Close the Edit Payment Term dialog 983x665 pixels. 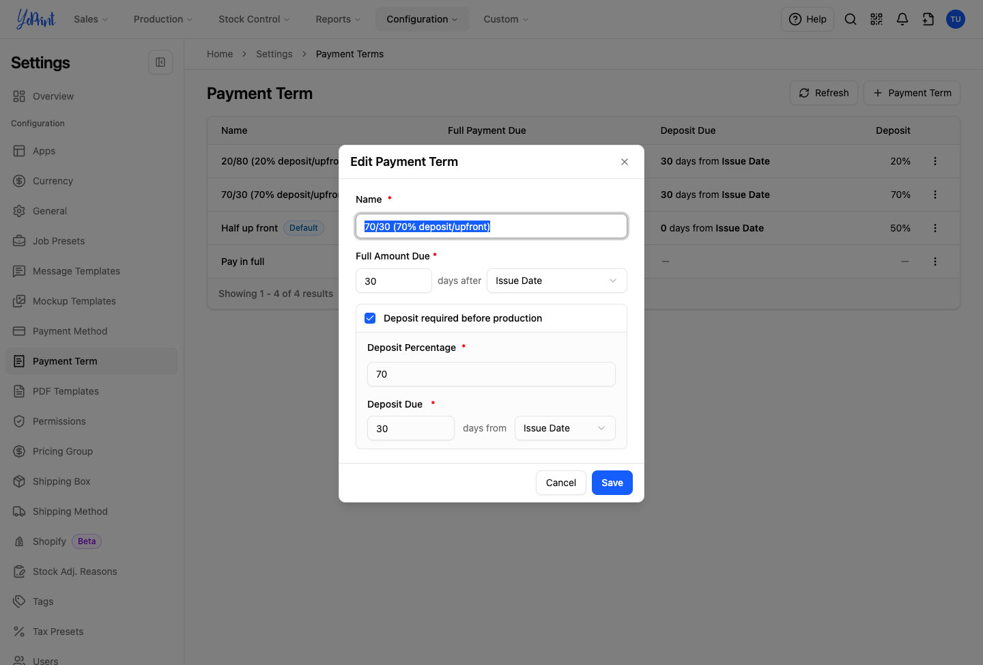(x=625, y=162)
